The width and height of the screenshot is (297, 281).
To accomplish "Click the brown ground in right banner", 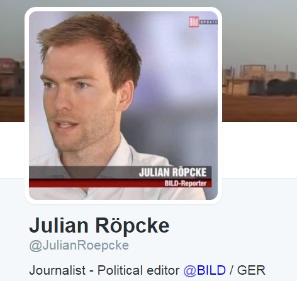I will (x=260, y=109).
